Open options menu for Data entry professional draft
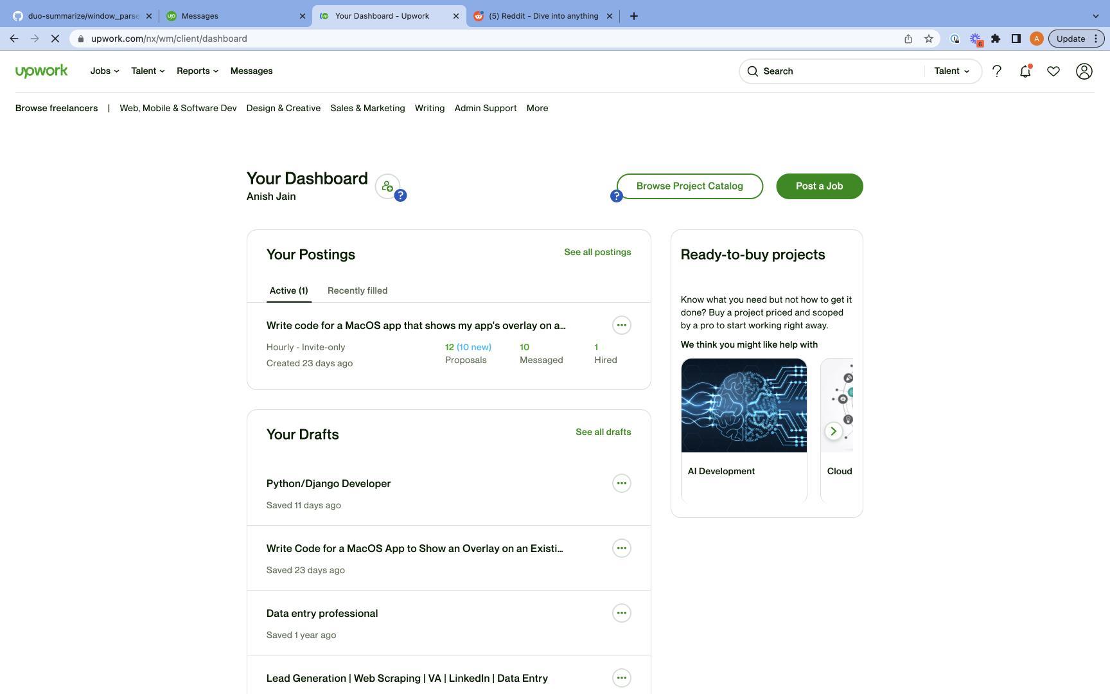 point(621,613)
